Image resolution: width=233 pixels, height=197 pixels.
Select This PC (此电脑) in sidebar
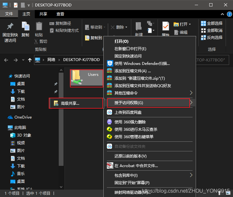click(17, 128)
